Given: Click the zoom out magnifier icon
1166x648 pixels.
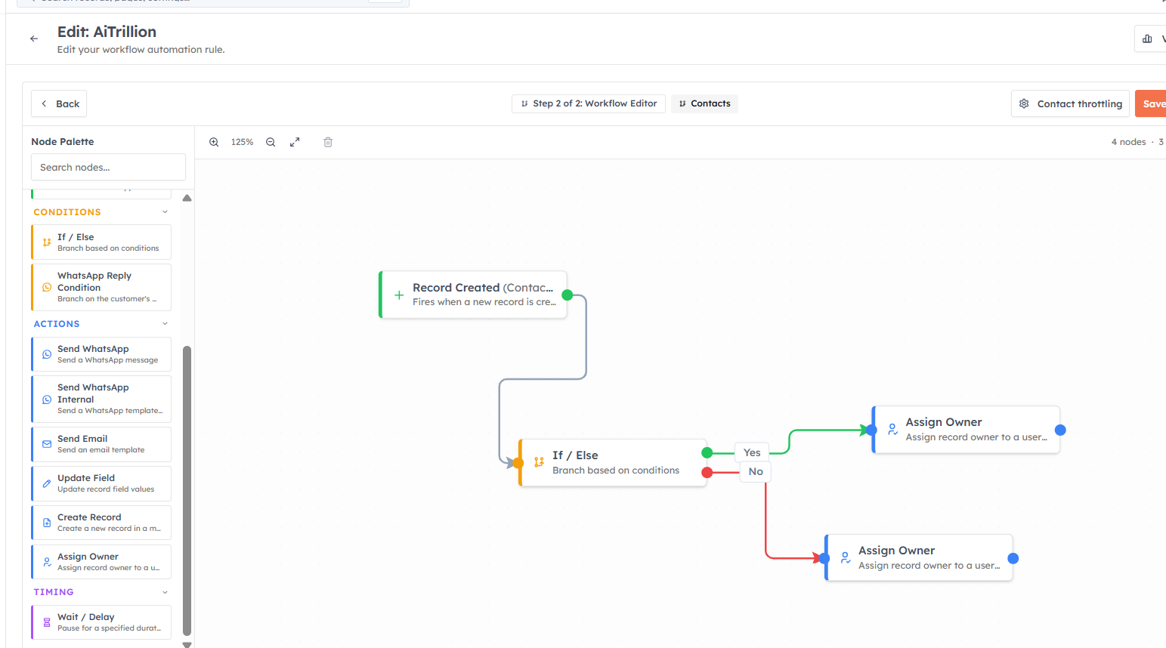Looking at the screenshot, I should pyautogui.click(x=271, y=142).
